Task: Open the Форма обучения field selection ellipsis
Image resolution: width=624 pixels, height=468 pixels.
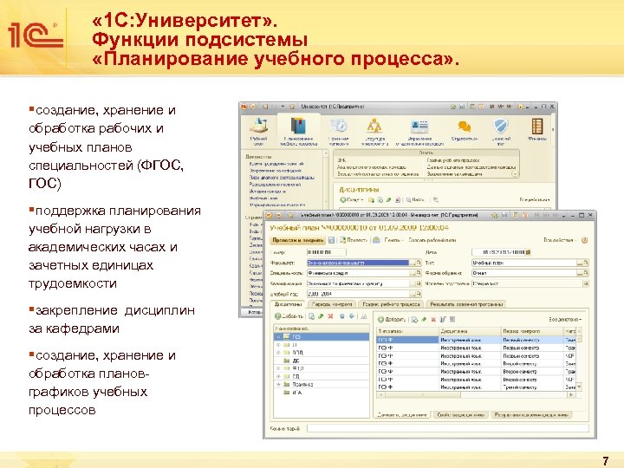Action: pyautogui.click(x=580, y=273)
